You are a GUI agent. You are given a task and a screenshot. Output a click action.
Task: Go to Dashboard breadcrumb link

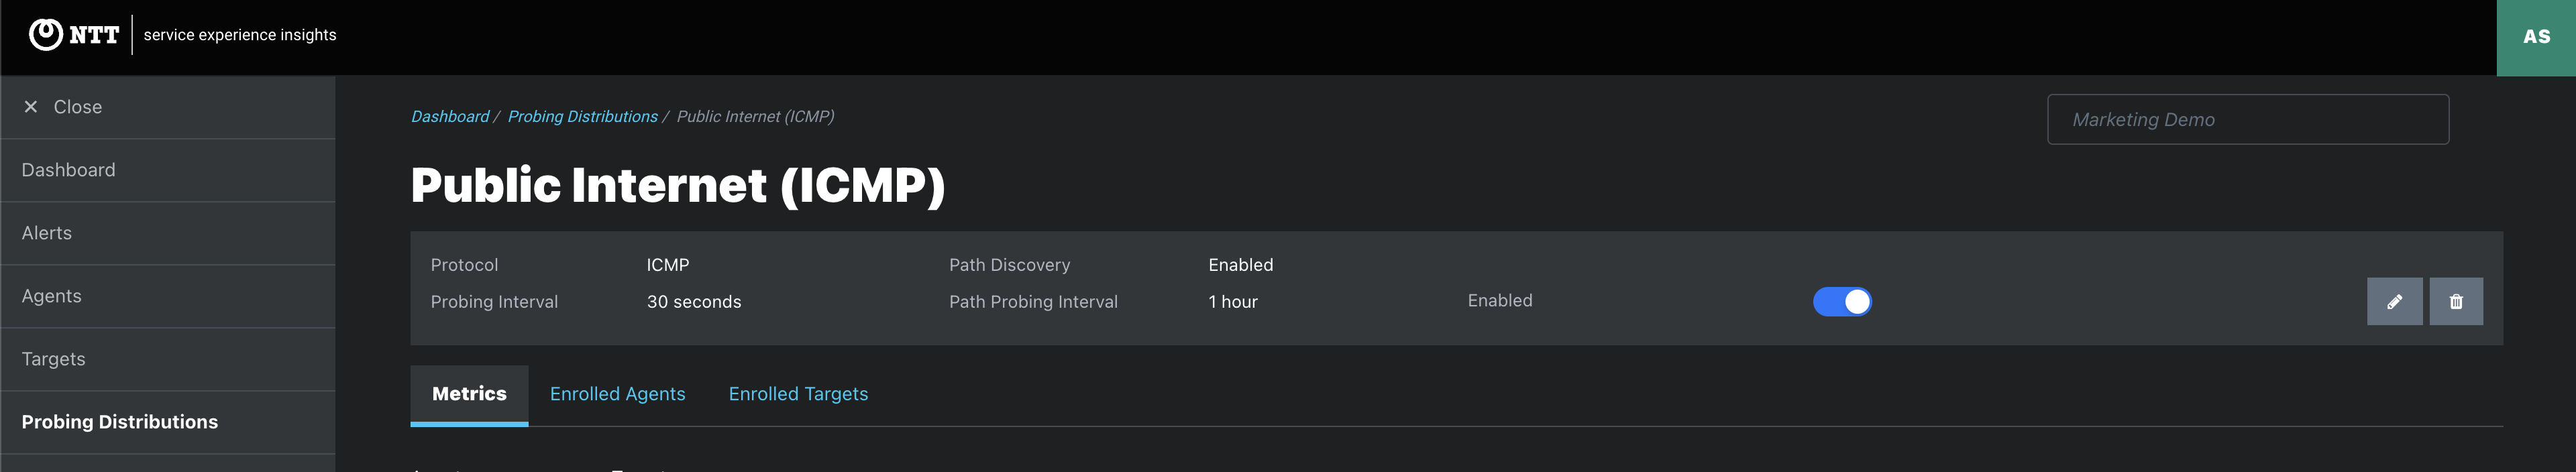450,117
